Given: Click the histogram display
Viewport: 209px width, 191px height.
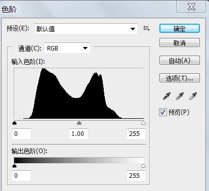Looking at the screenshot, I should [x=79, y=93].
